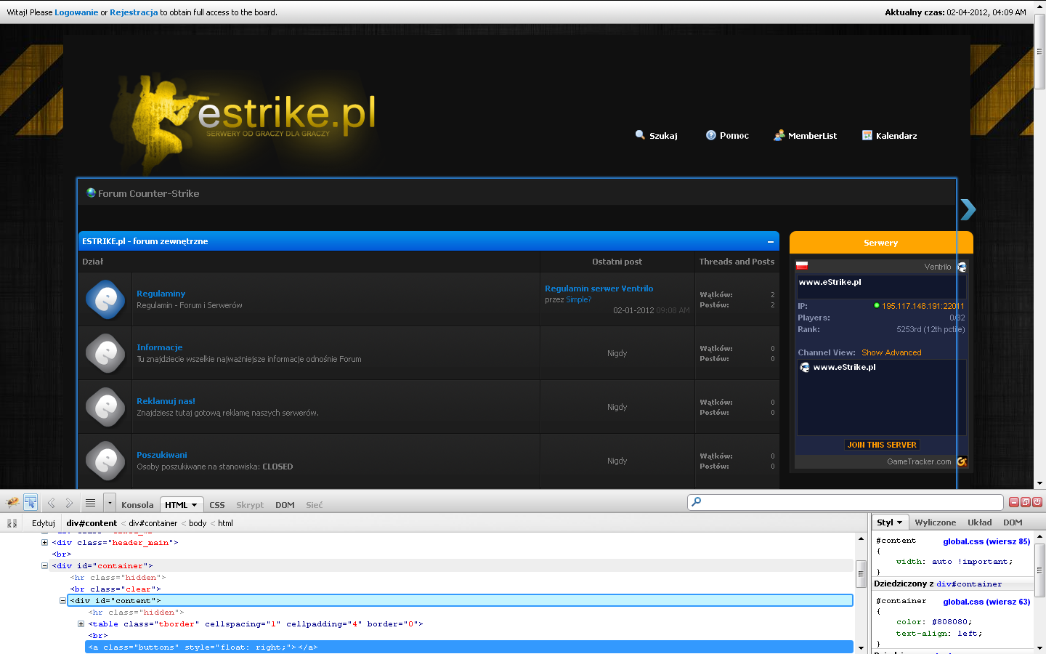Open the Regulaminy forum link
Image resolution: width=1046 pixels, height=654 pixels.
(x=161, y=294)
